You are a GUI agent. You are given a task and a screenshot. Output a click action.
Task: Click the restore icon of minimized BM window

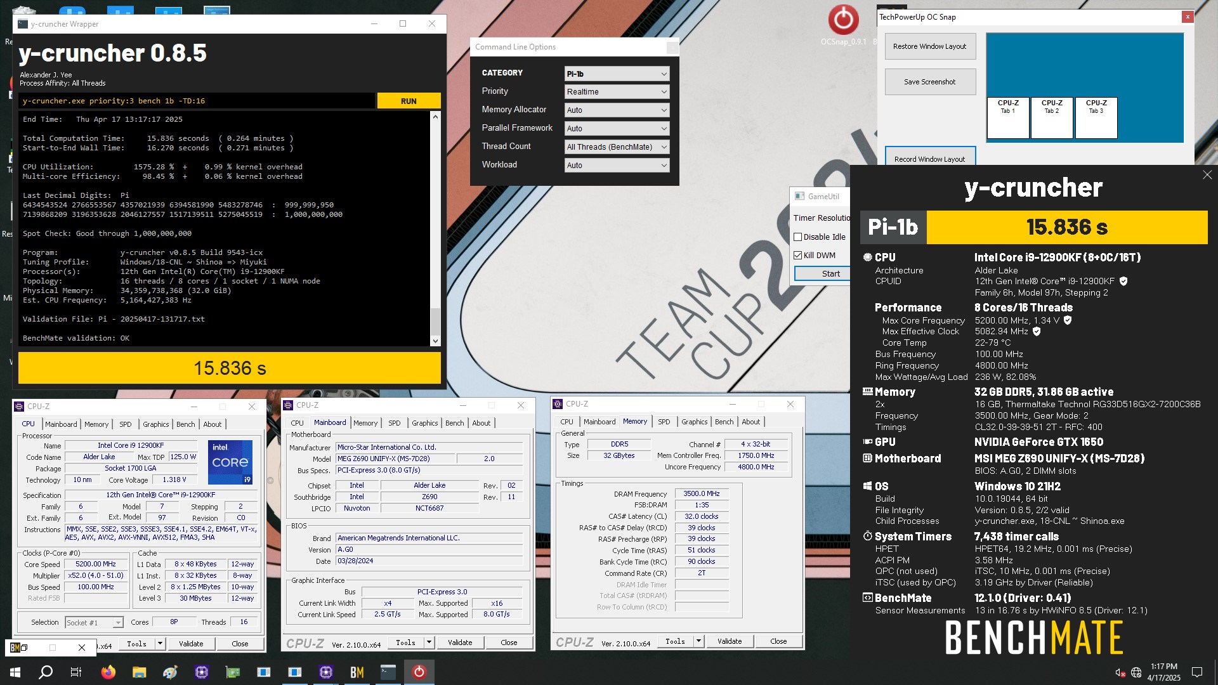pos(25,648)
